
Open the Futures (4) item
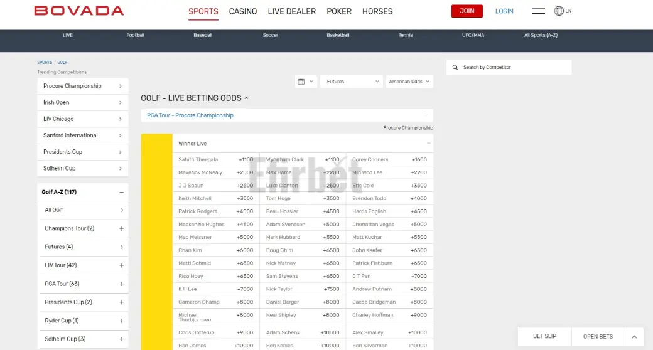point(84,247)
